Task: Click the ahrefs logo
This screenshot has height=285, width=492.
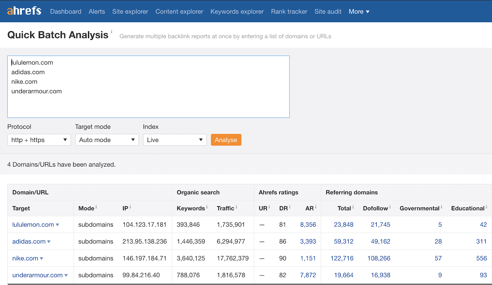Action: coord(24,11)
